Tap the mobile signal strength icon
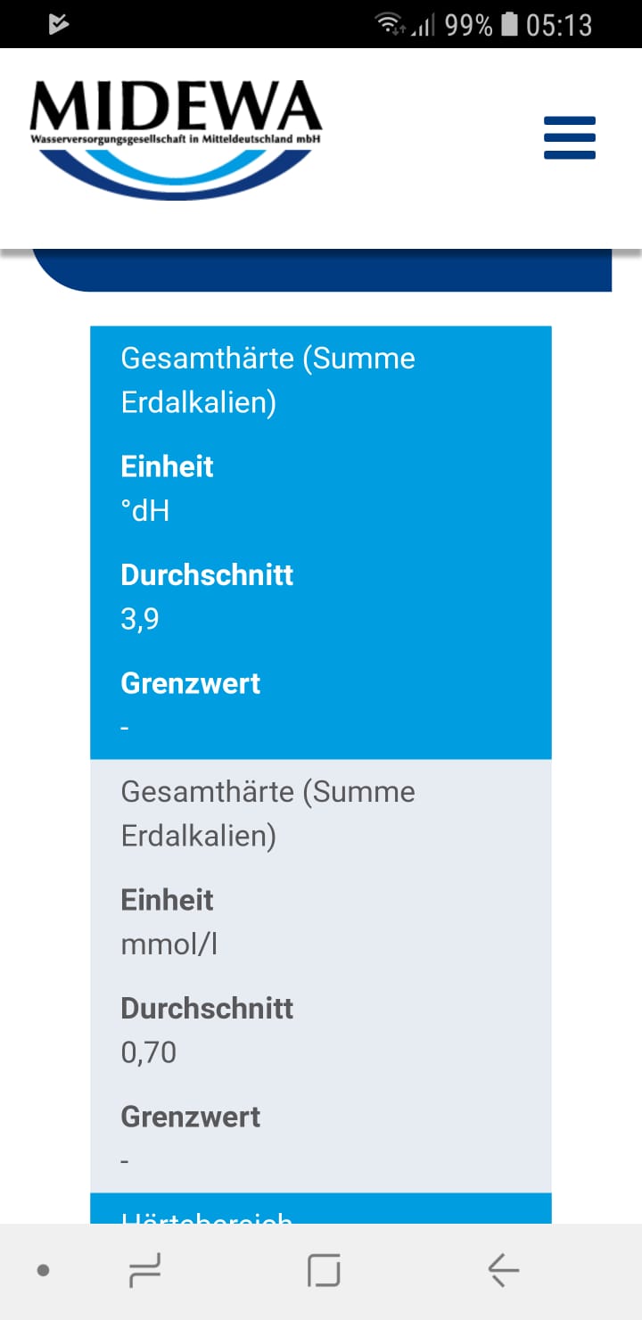 [x=423, y=25]
